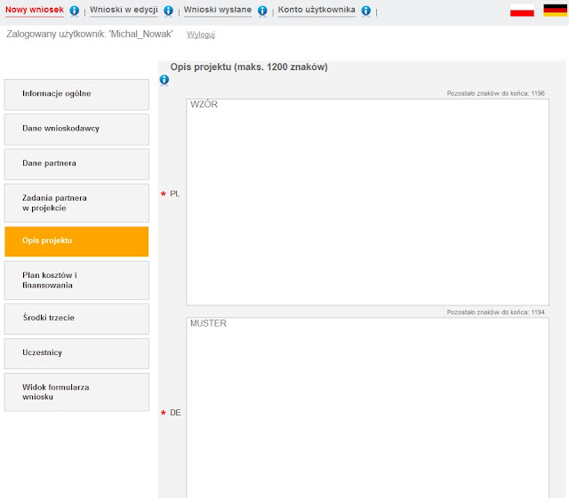Click the PL field label

click(174, 194)
